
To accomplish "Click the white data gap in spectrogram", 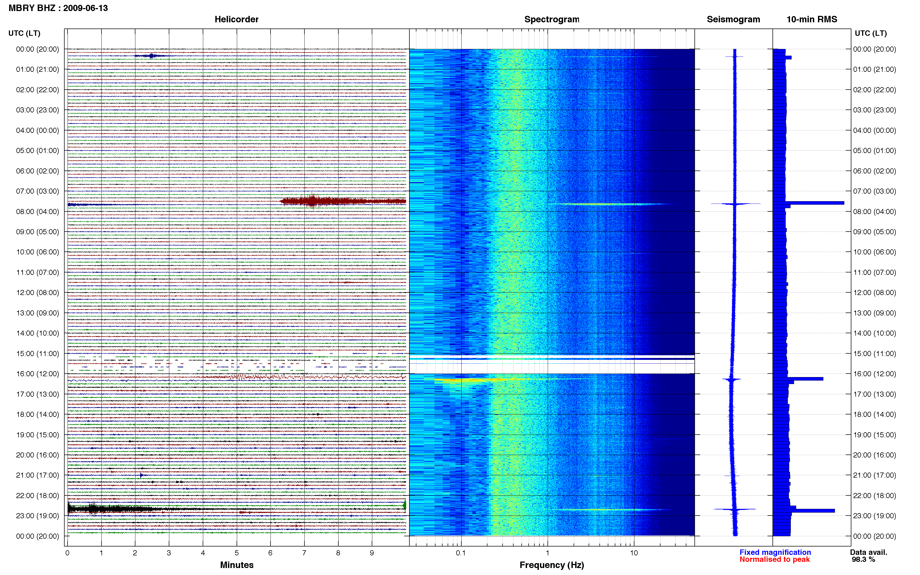I will 552,364.
